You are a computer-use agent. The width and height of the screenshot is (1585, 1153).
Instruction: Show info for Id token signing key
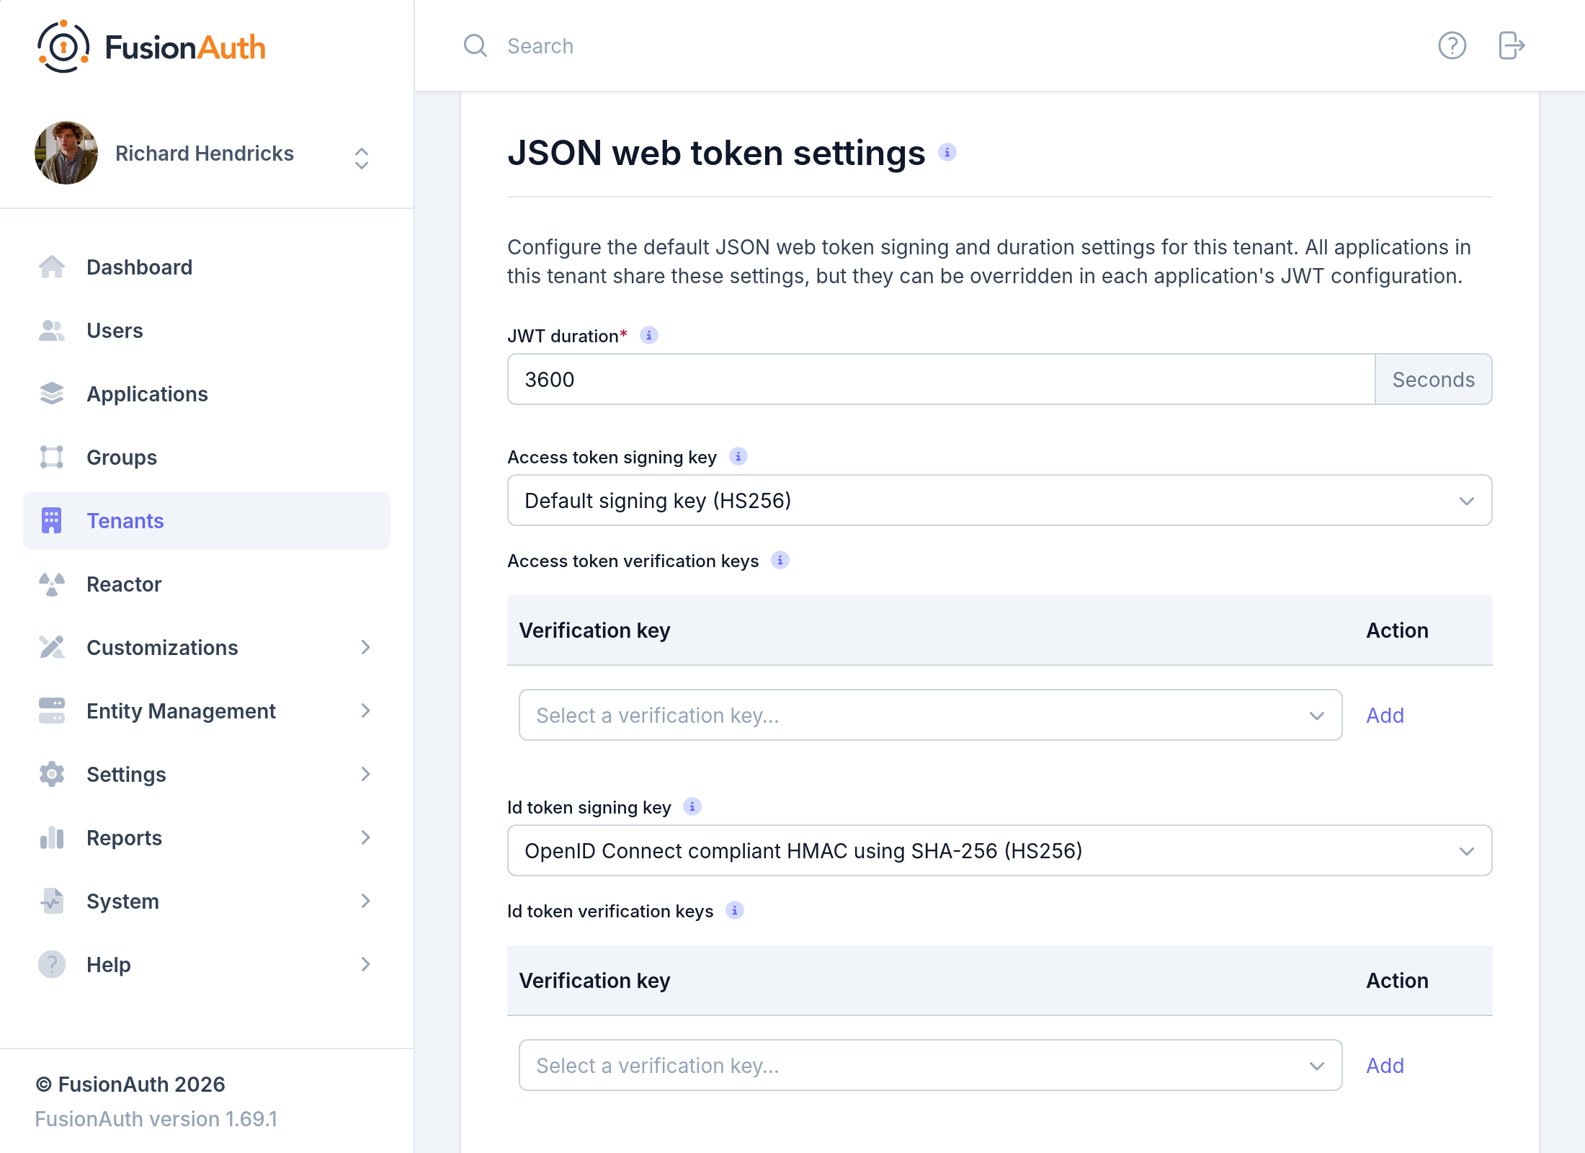pos(692,806)
